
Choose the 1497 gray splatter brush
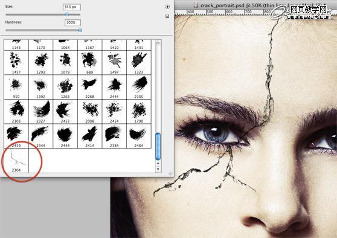coord(114,63)
